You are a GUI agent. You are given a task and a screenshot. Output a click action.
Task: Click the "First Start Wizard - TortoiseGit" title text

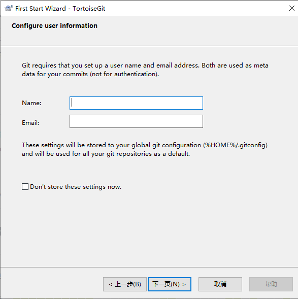coord(60,9)
